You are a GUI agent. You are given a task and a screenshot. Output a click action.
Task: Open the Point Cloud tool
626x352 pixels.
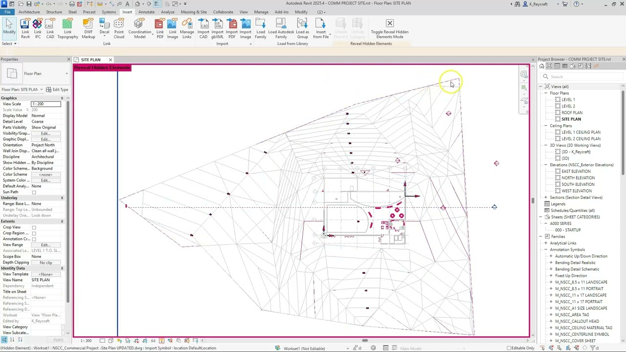click(x=119, y=28)
